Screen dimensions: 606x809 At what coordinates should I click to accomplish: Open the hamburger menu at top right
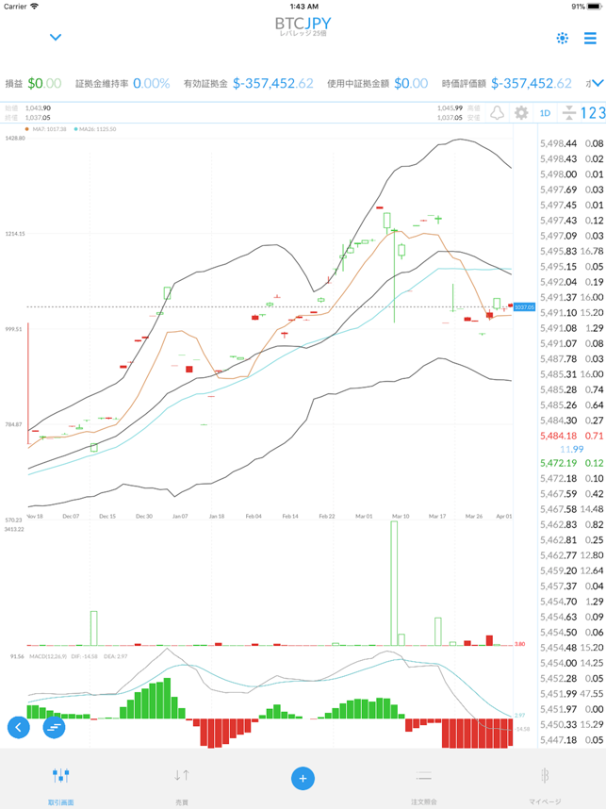[590, 39]
